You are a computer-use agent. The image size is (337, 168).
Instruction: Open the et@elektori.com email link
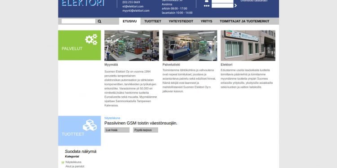point(133,6)
